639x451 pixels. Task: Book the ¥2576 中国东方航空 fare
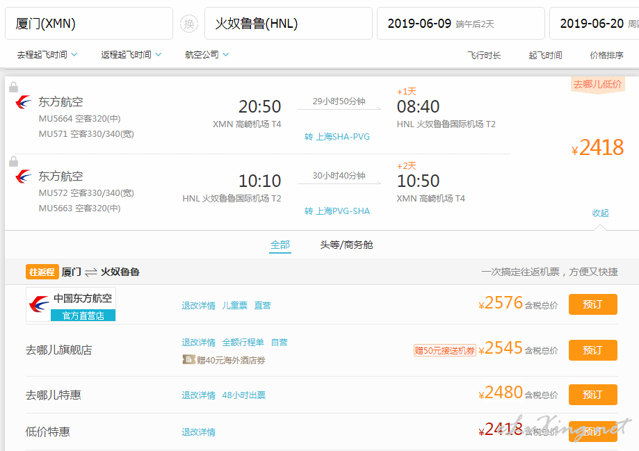click(x=593, y=304)
